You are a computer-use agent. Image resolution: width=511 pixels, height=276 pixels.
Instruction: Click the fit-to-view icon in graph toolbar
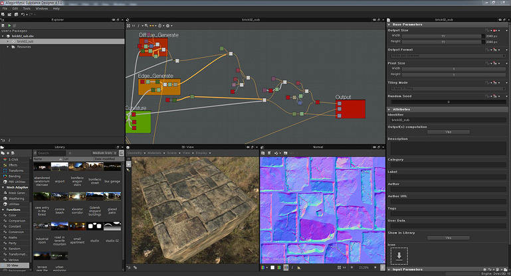(128, 25)
